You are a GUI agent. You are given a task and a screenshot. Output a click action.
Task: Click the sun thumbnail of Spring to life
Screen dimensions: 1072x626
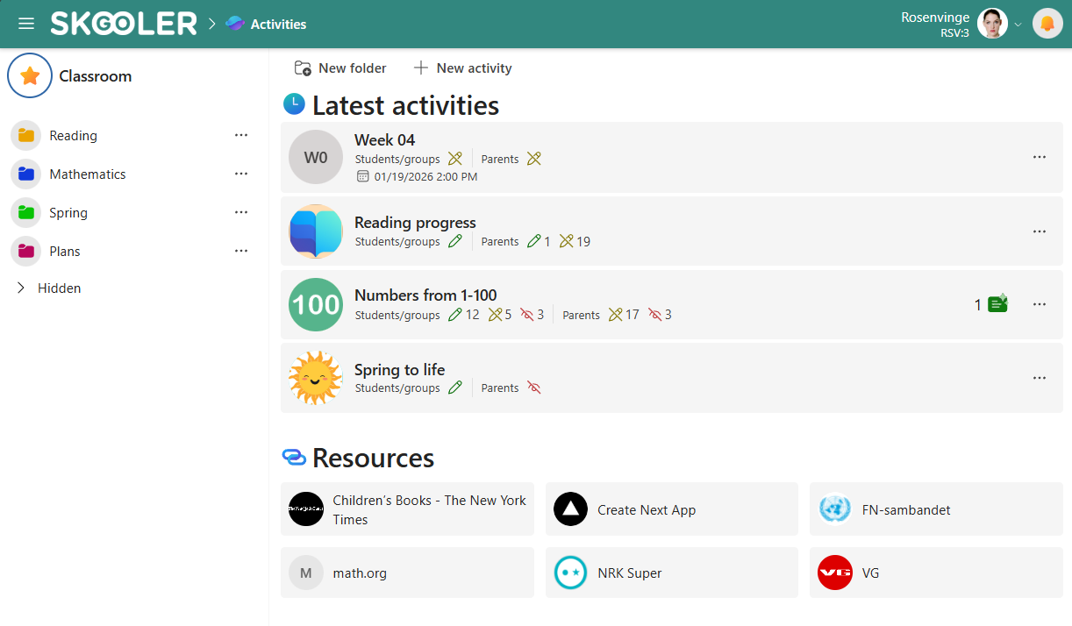(x=316, y=378)
